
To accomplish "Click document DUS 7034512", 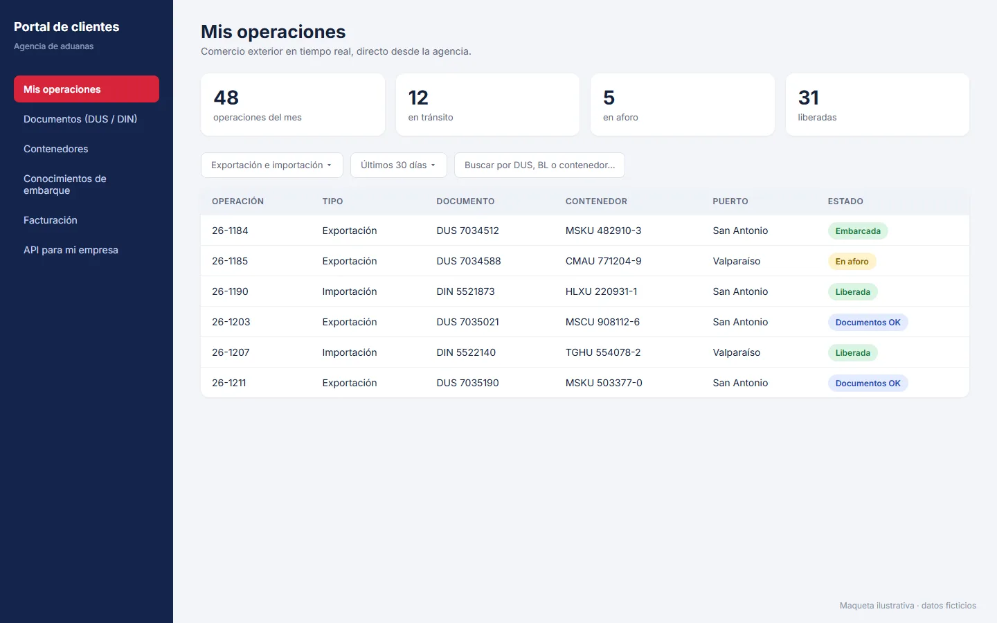I will (467, 231).
